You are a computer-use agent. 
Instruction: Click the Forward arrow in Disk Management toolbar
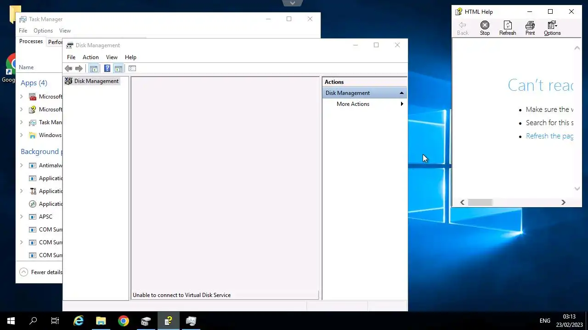click(x=79, y=68)
